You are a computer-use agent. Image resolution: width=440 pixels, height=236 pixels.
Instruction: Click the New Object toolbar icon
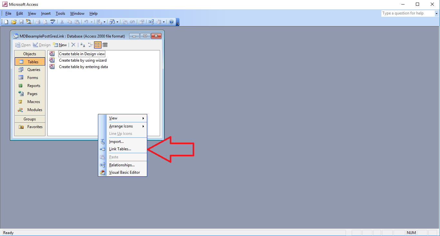(158, 22)
